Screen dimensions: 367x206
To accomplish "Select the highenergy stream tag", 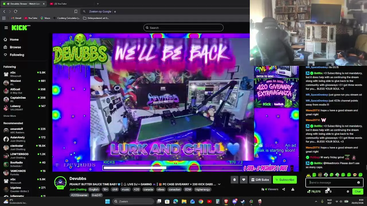I will (203, 189).
